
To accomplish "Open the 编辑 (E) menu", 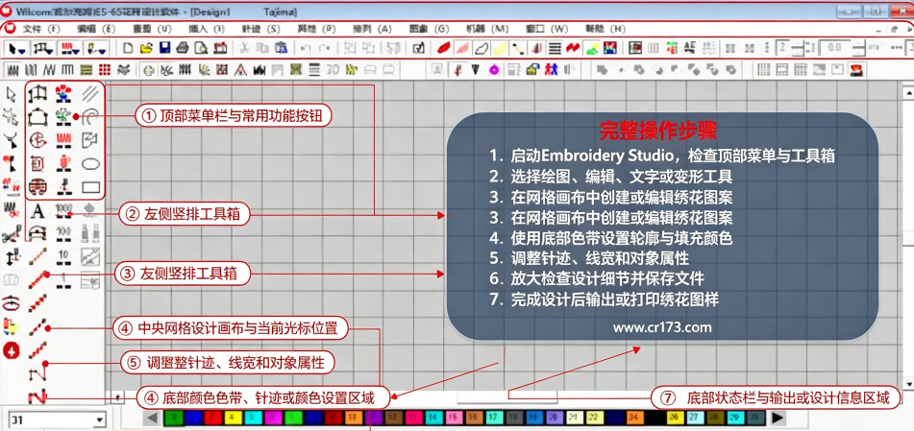I will (x=95, y=28).
